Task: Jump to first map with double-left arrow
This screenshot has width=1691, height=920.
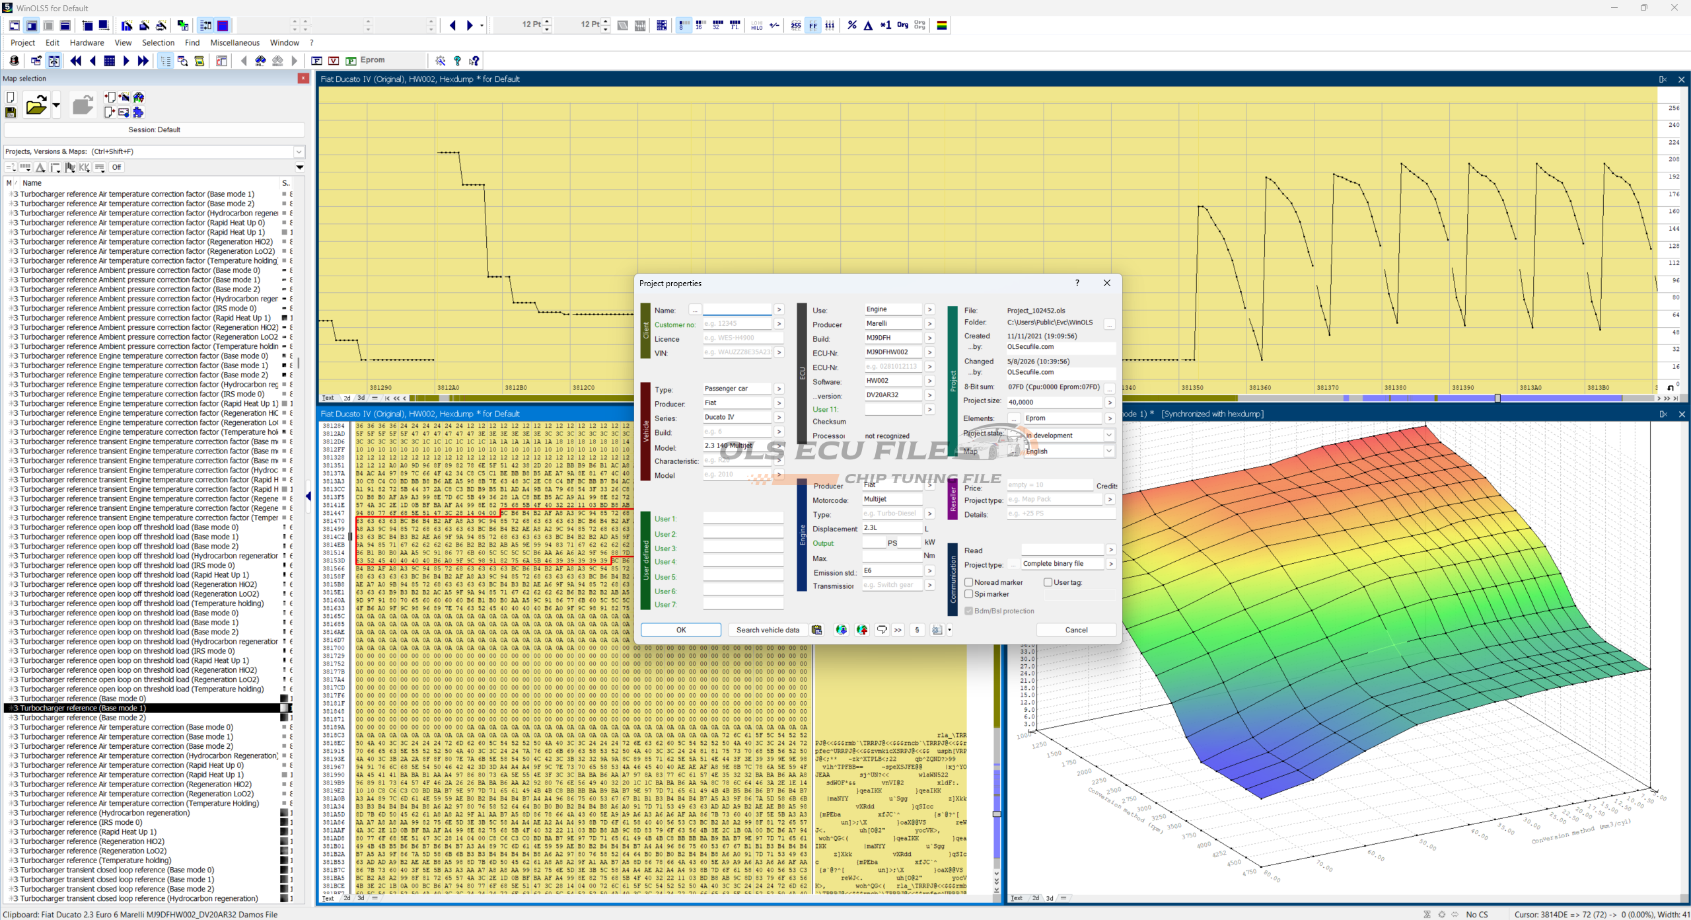Action: coord(76,61)
